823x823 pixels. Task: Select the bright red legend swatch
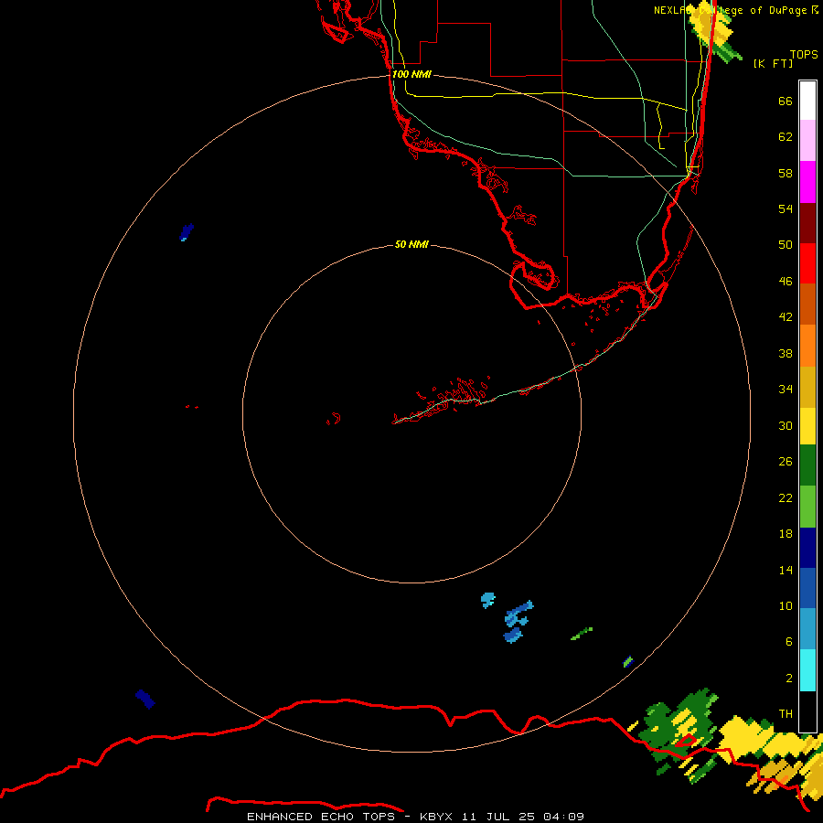(807, 263)
